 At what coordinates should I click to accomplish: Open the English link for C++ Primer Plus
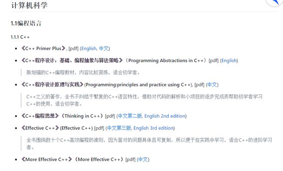coord(89,49)
